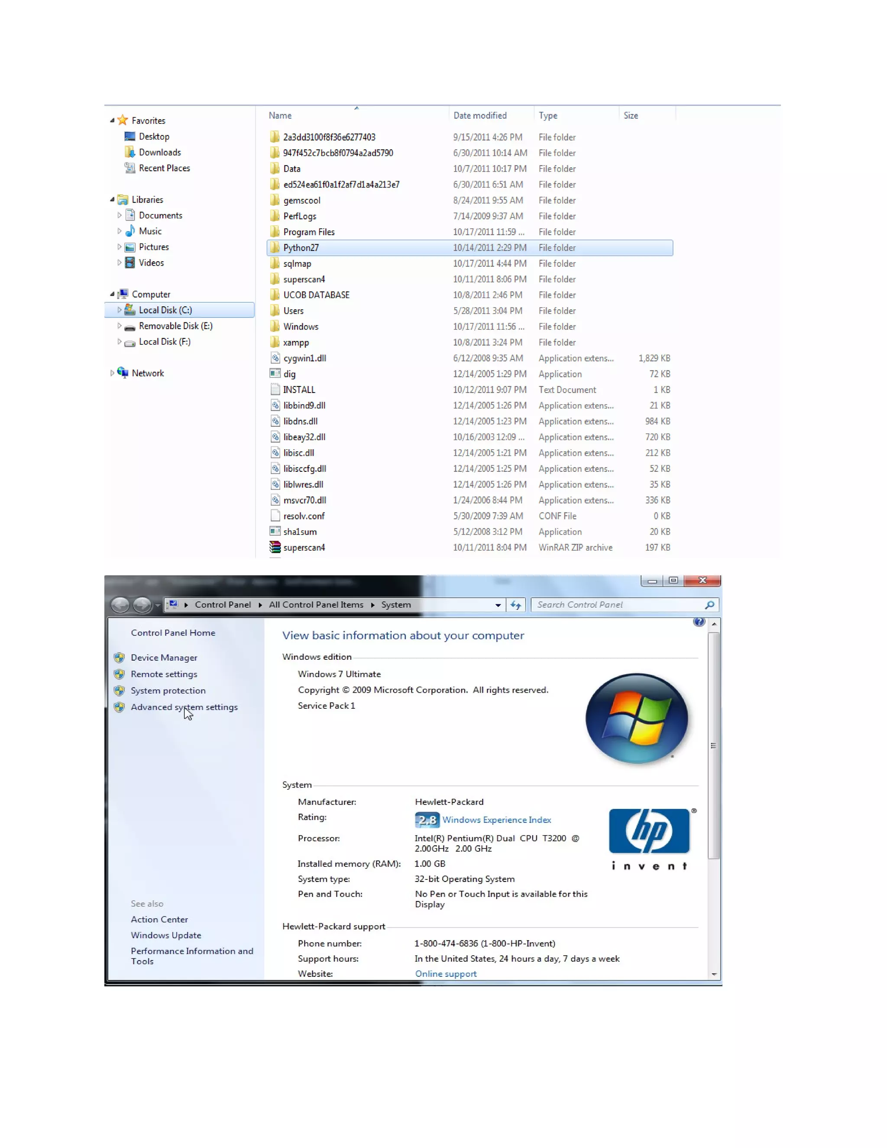Screen dimensions: 887x1148
Task: Open the Windows Update link
Action: click(x=165, y=935)
